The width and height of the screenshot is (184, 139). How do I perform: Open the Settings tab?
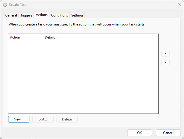[77, 15]
